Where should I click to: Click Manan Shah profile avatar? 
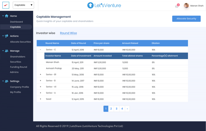pyautogui.click(x=186, y=6)
